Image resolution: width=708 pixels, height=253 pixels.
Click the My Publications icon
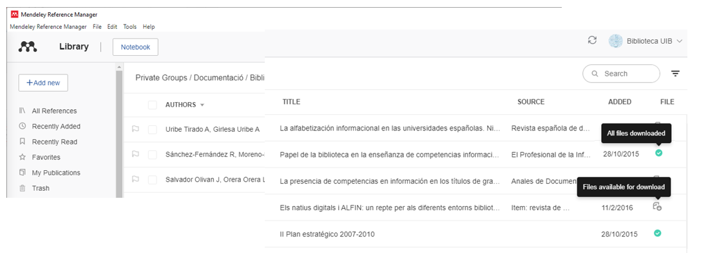click(x=22, y=173)
